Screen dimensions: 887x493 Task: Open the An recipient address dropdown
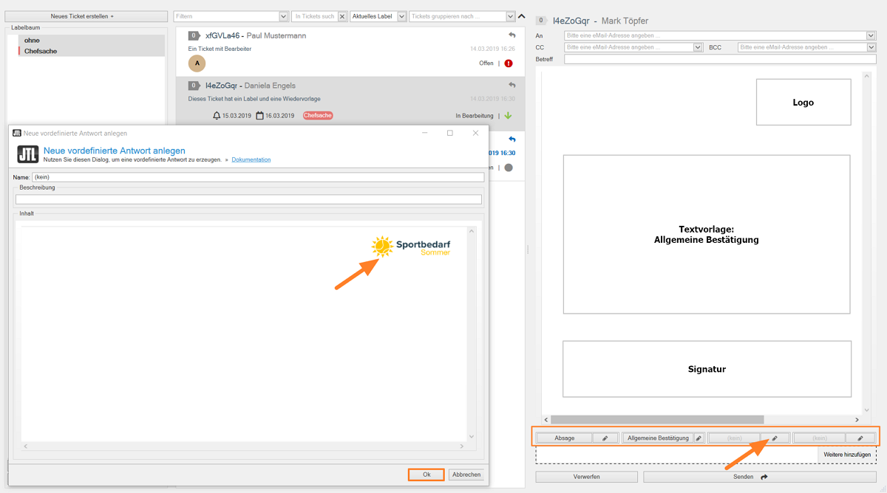pyautogui.click(x=871, y=35)
